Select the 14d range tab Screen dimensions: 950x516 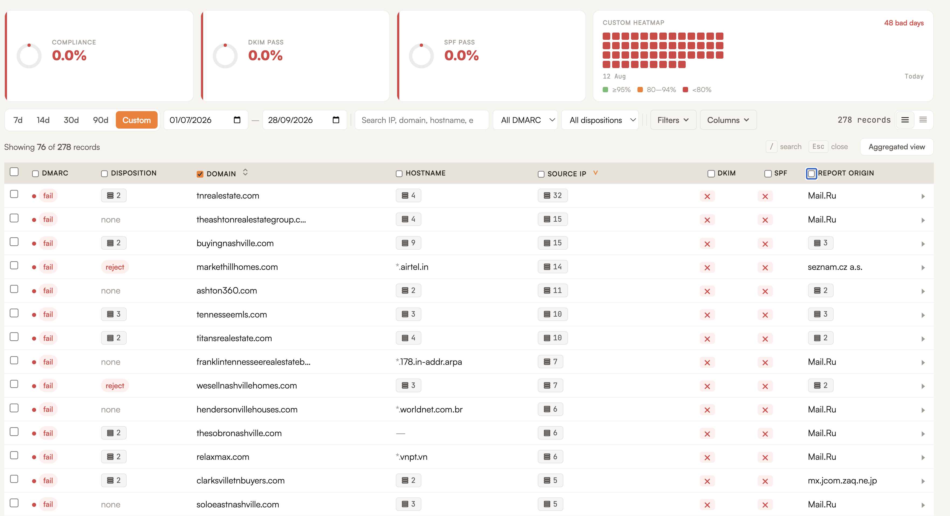43,120
